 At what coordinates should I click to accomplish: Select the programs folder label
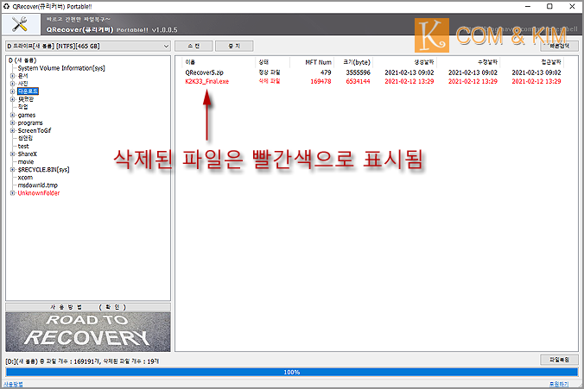[x=30, y=122]
